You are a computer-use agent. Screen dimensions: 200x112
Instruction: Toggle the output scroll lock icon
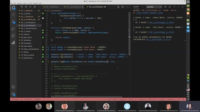(x=170, y=7)
